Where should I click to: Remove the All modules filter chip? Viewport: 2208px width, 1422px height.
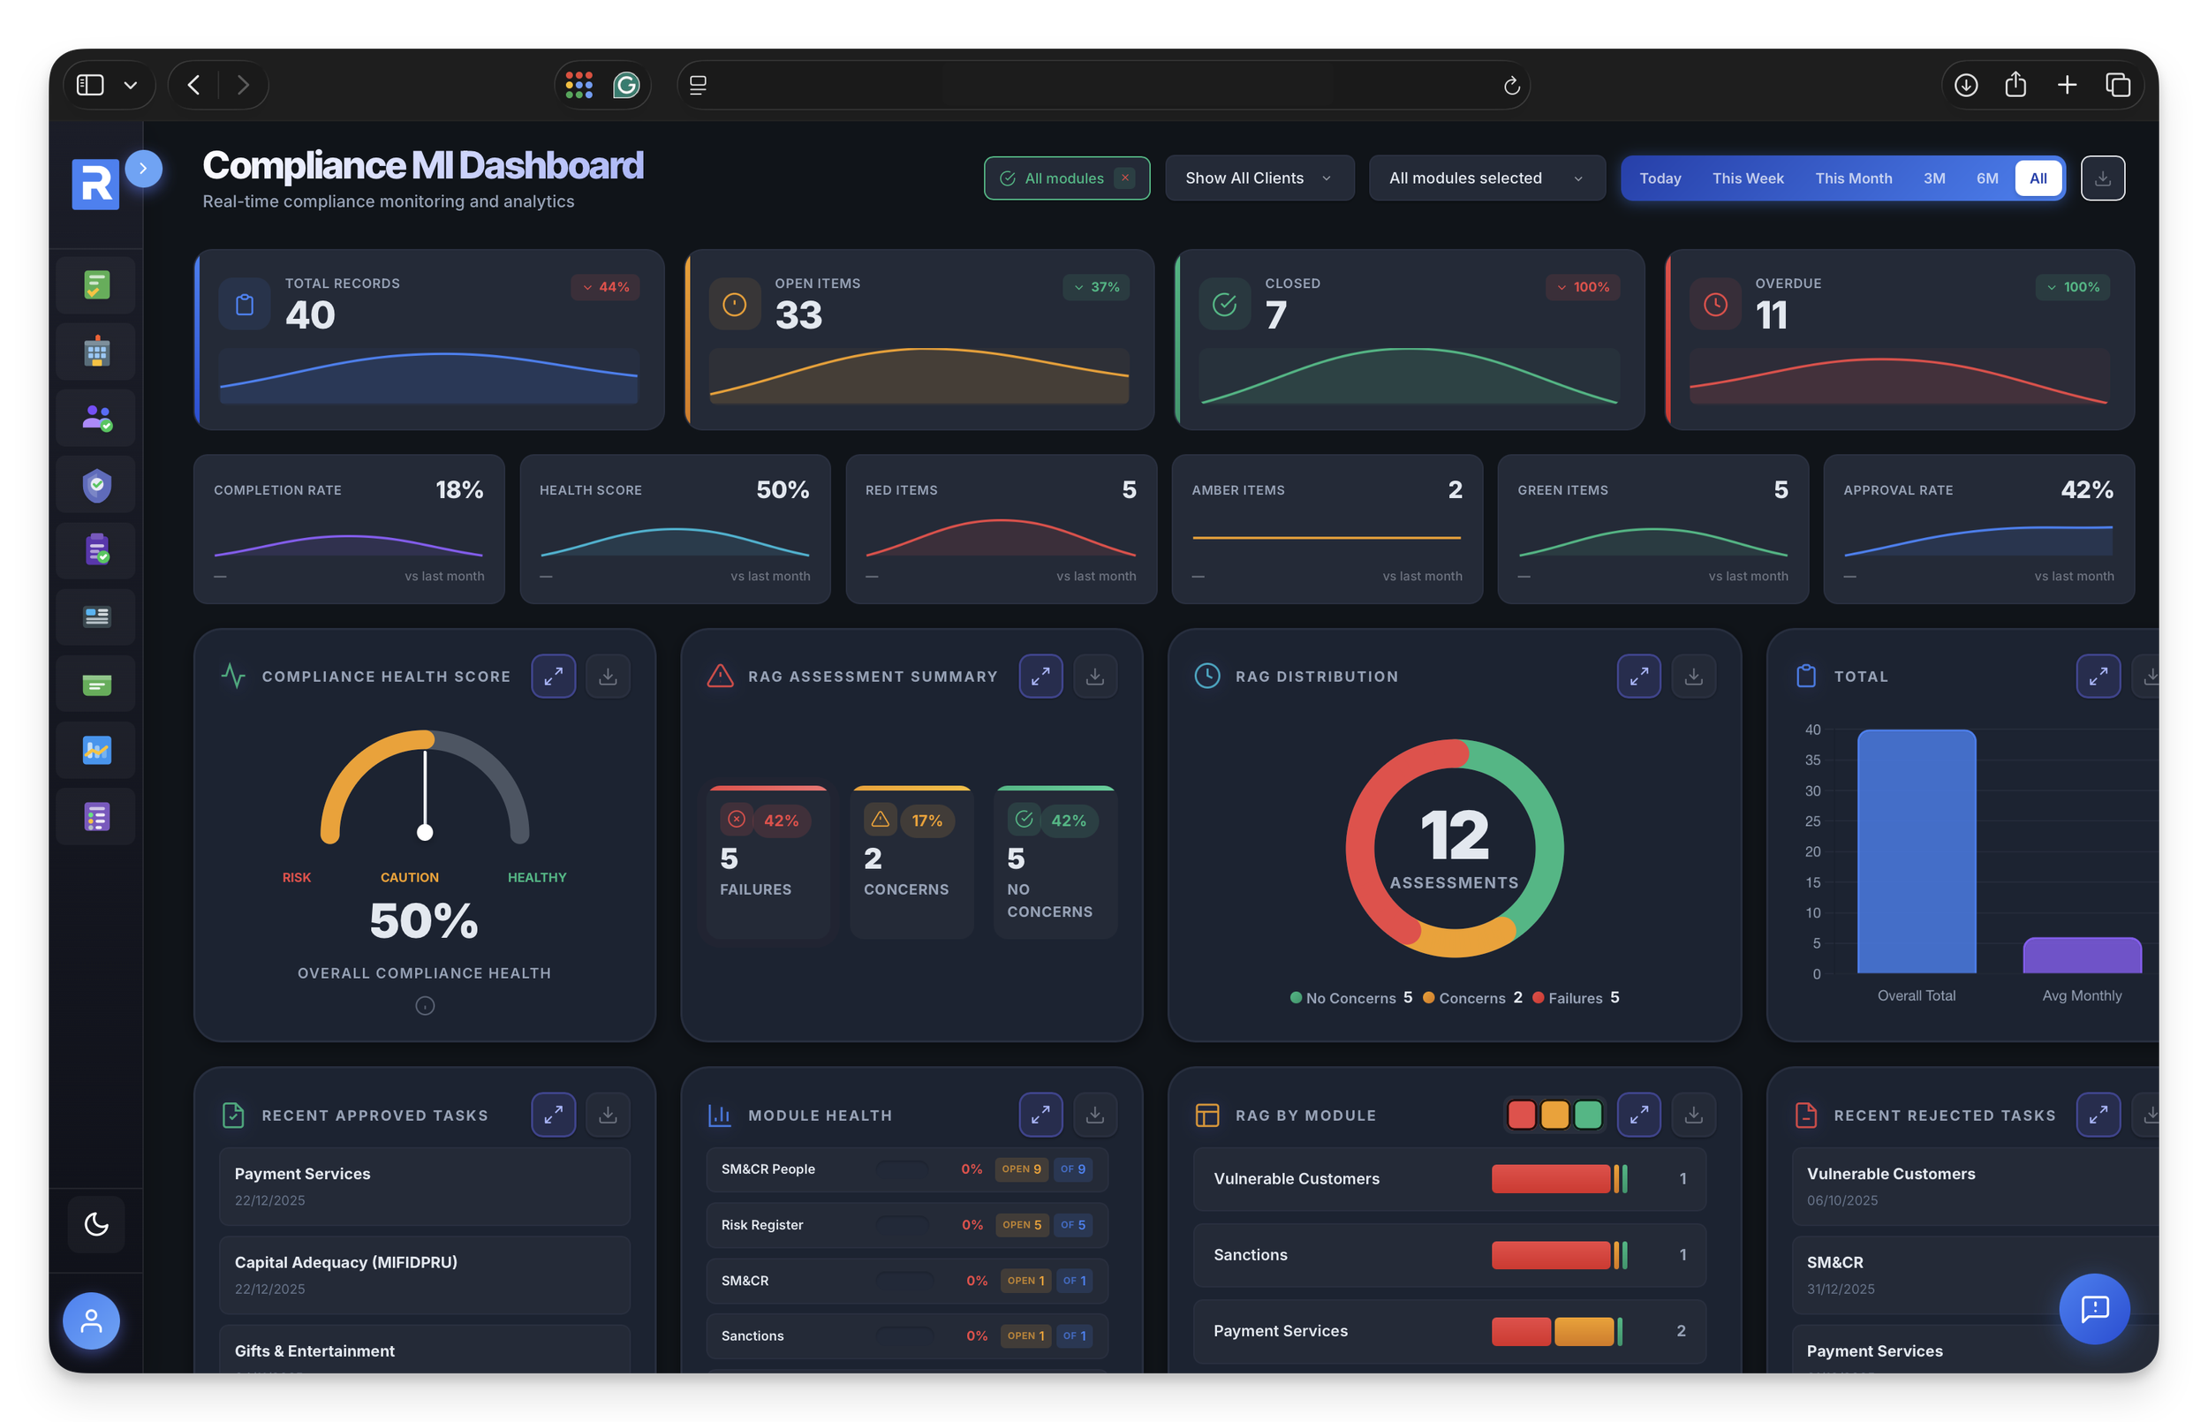(x=1125, y=178)
